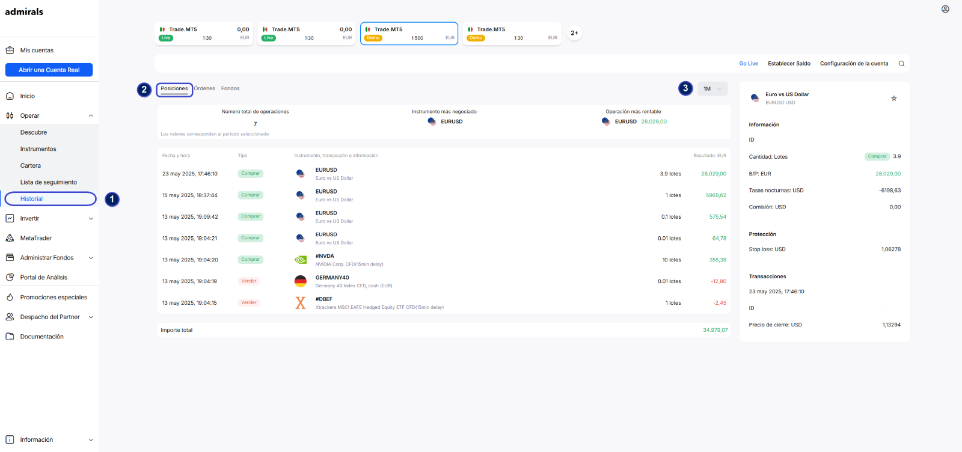Viewport: 962px width, 452px height.
Task: Switch to the Órdenes tab
Action: (204, 89)
